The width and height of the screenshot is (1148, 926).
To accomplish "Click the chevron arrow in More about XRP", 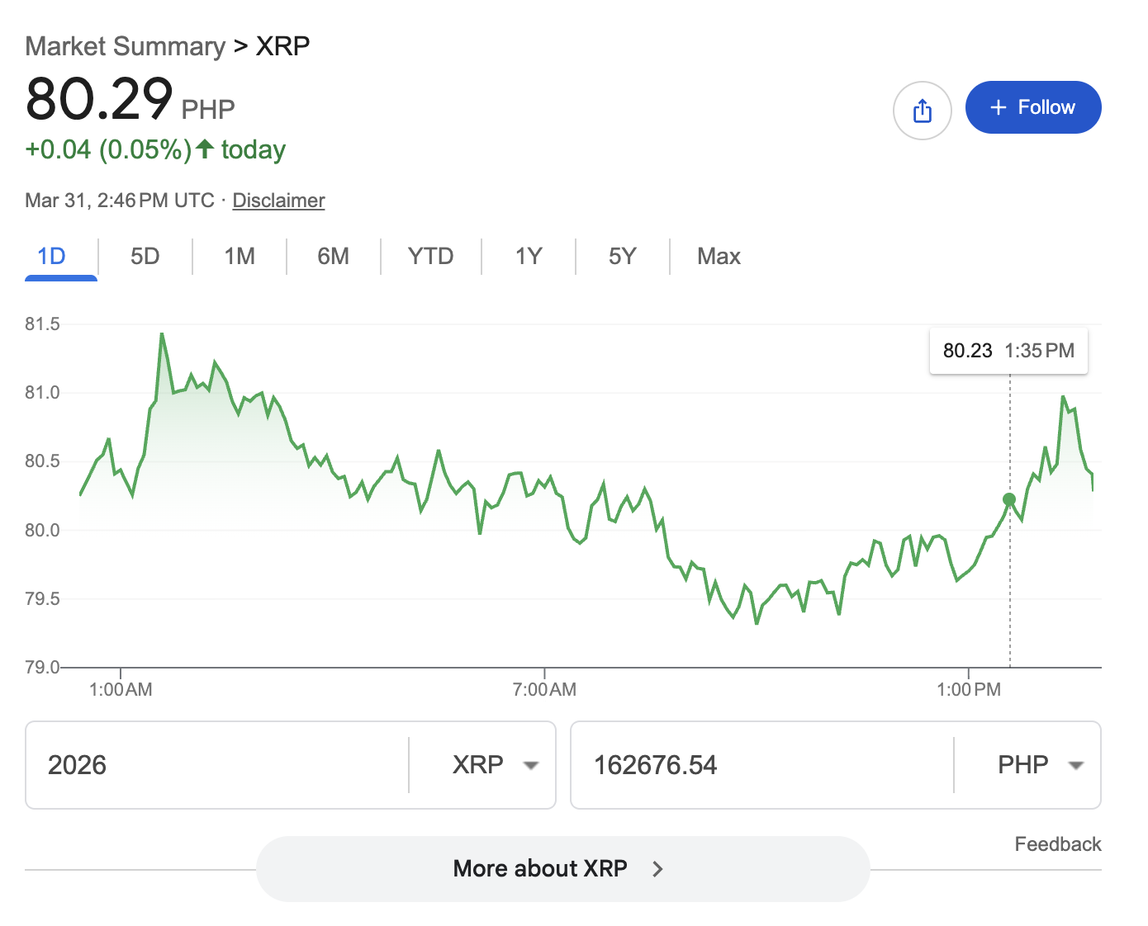I will (x=657, y=868).
